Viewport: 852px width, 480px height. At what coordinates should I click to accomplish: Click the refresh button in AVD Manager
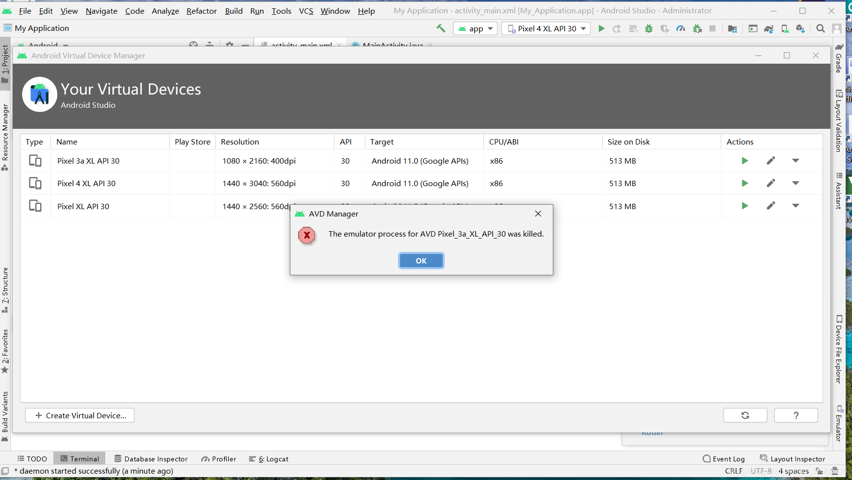(745, 415)
